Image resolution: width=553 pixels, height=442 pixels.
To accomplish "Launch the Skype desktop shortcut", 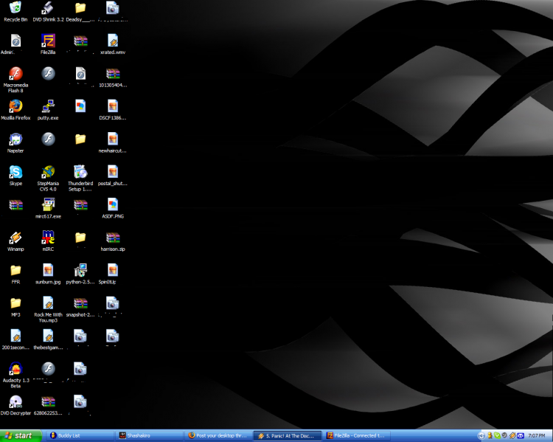I will pos(15,172).
